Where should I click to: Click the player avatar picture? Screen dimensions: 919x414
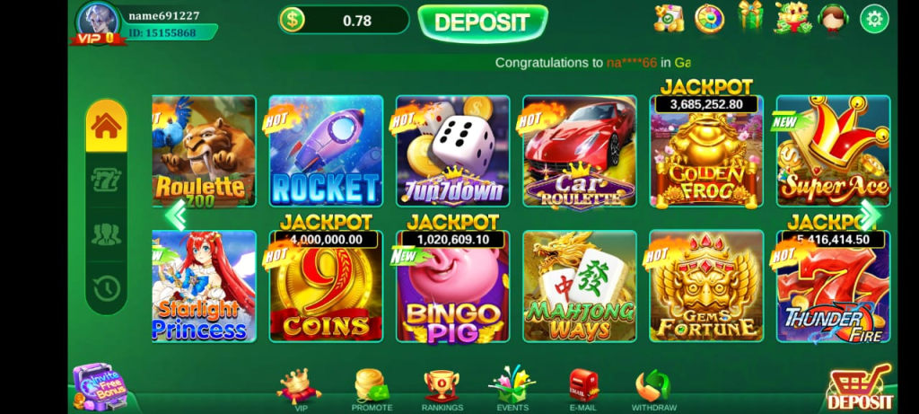(99, 22)
